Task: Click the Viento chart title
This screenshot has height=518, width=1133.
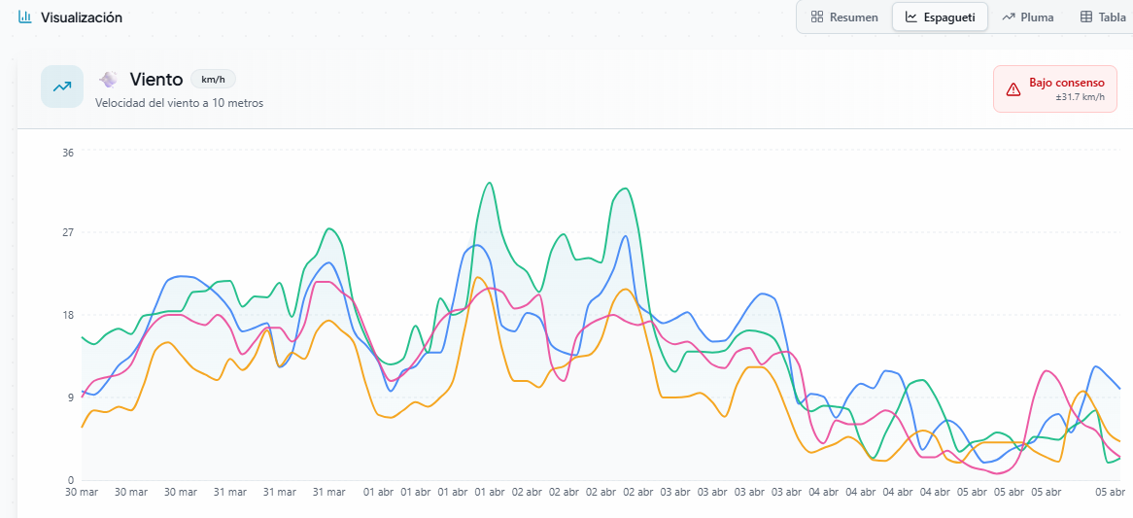Action: (x=156, y=80)
